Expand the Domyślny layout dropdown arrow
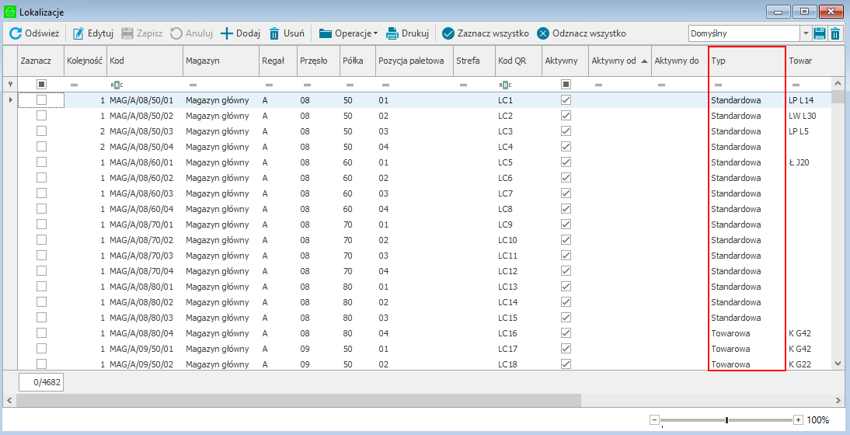 click(x=806, y=33)
